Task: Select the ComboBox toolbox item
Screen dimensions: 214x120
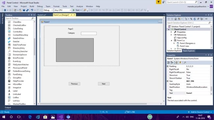Action: pos(17,32)
